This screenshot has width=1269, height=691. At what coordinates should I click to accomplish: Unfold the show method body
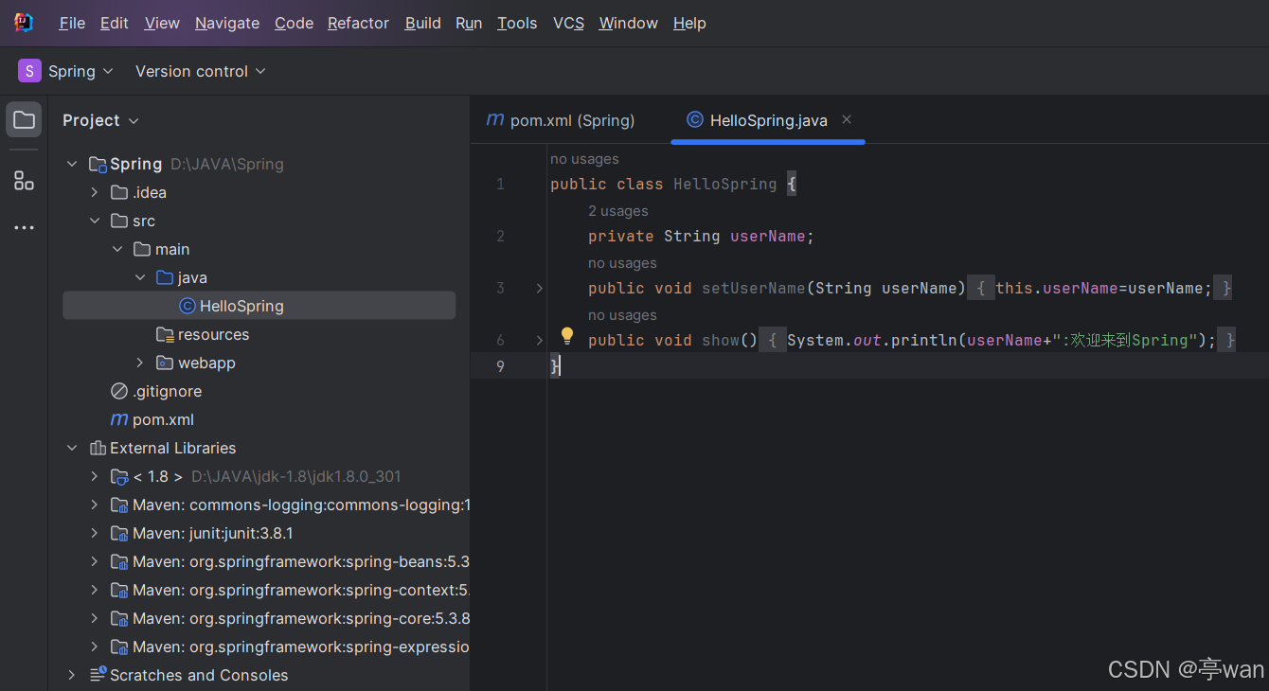coord(540,340)
